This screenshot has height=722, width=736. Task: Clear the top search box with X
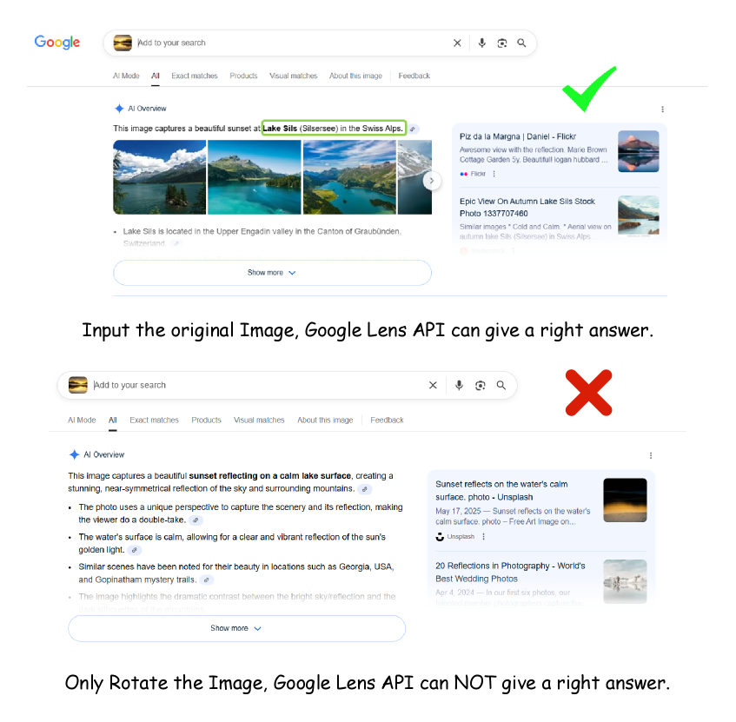tap(457, 43)
